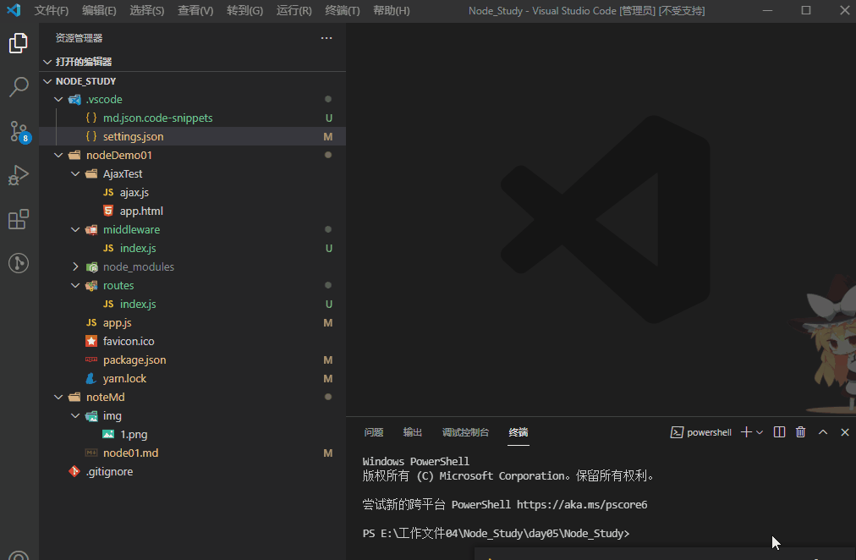Screen dimensions: 856x560
Task: Open the 文件(F) menu
Action: point(52,10)
